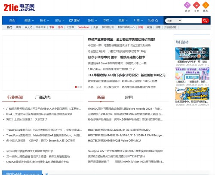Expand the 阅读 navigation dropdown

(x=29, y=21)
